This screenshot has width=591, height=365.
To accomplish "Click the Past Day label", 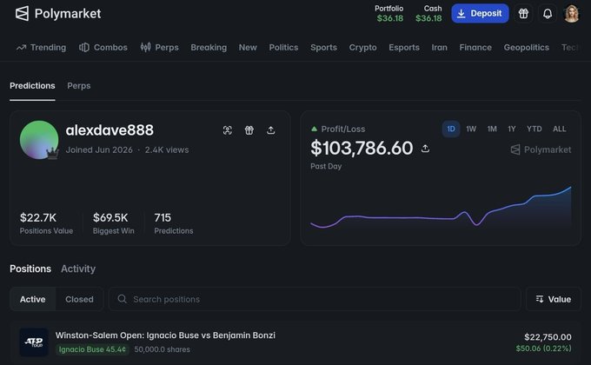I will [326, 166].
